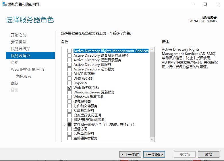Image resolution: width=224 pixels, height=161 pixels.
Task: Enable the Windows Server 更新服务 checkbox
Action: [69, 92]
